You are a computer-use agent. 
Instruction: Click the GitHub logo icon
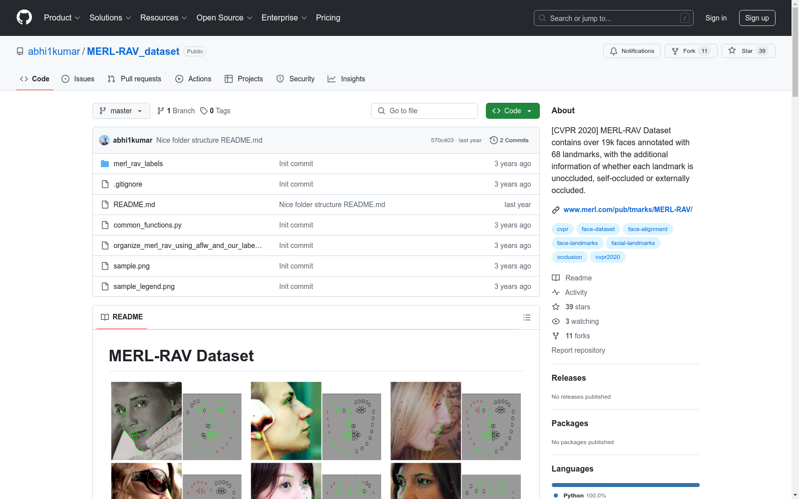24,17
